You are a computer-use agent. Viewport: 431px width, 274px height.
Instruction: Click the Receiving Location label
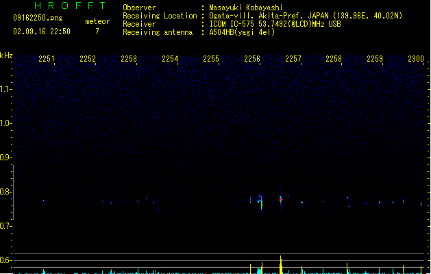(160, 16)
